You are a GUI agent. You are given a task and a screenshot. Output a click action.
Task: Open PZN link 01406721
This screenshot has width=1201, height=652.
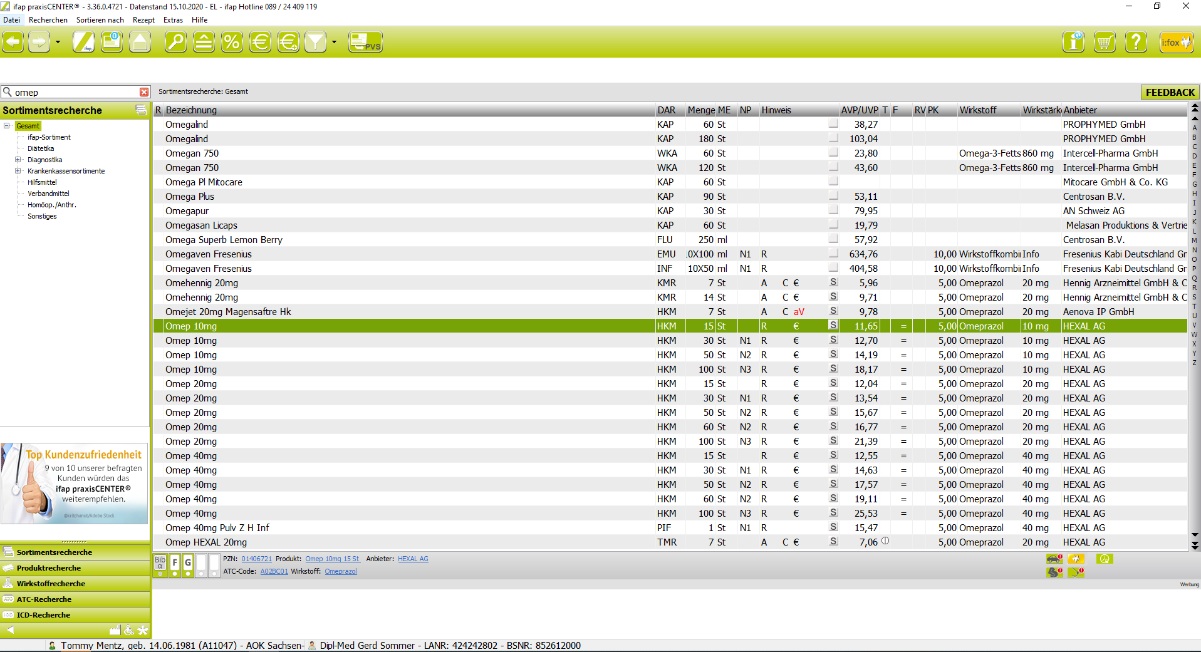(257, 559)
